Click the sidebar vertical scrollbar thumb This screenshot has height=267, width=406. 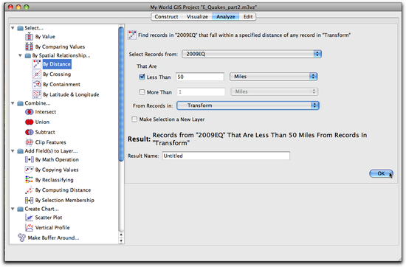tap(121, 94)
